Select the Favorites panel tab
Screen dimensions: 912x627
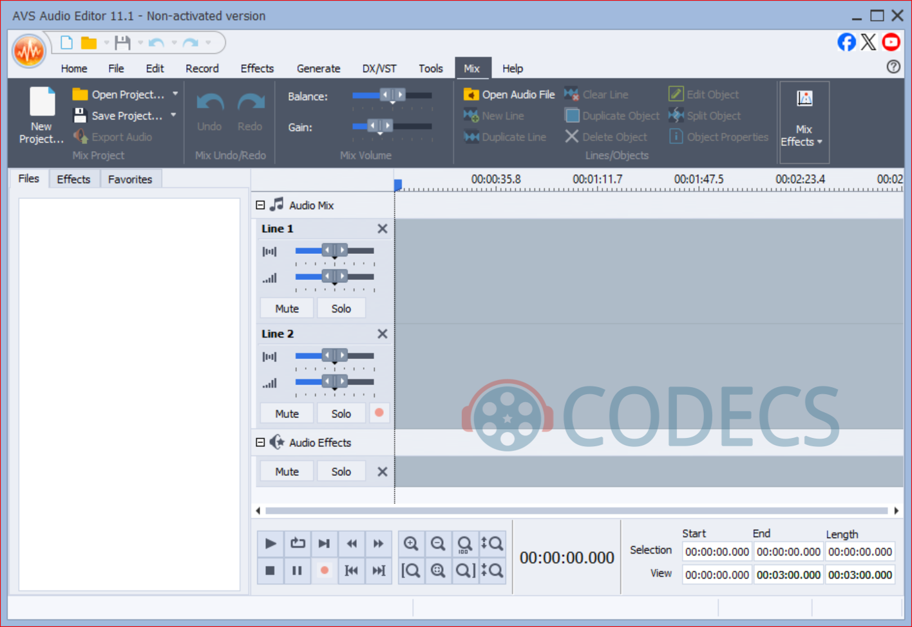point(130,179)
